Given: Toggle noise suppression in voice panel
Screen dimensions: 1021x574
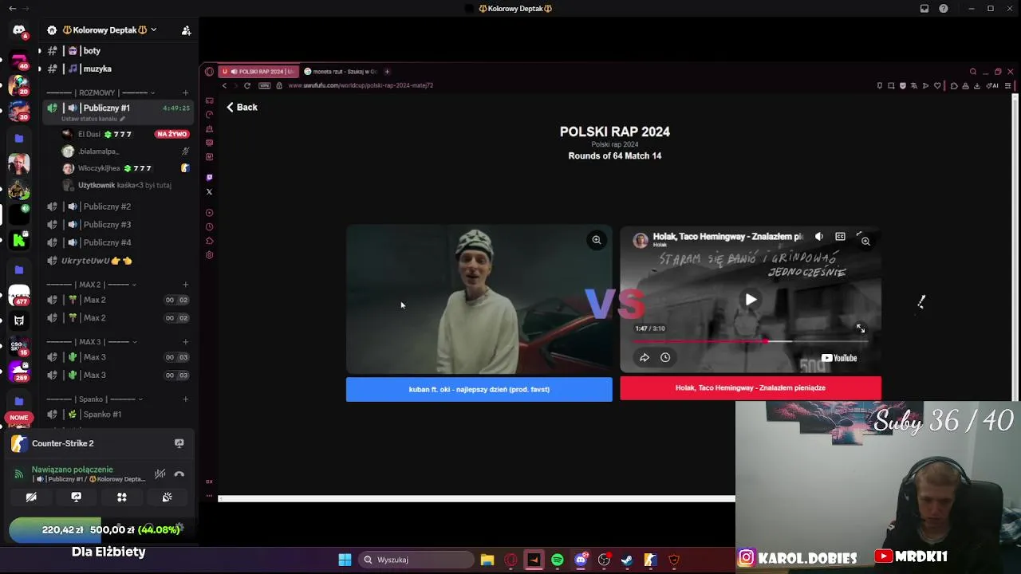Looking at the screenshot, I should click(160, 474).
